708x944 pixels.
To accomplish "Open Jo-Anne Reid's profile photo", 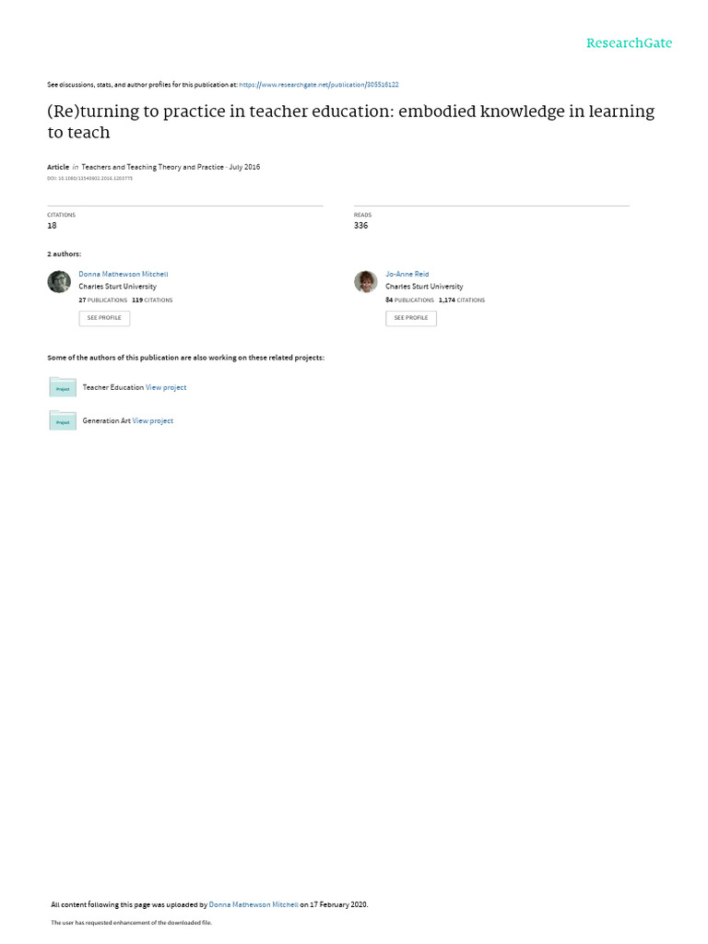I will (365, 282).
